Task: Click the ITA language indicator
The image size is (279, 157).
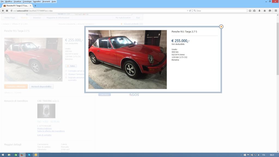Action: pos(263,155)
